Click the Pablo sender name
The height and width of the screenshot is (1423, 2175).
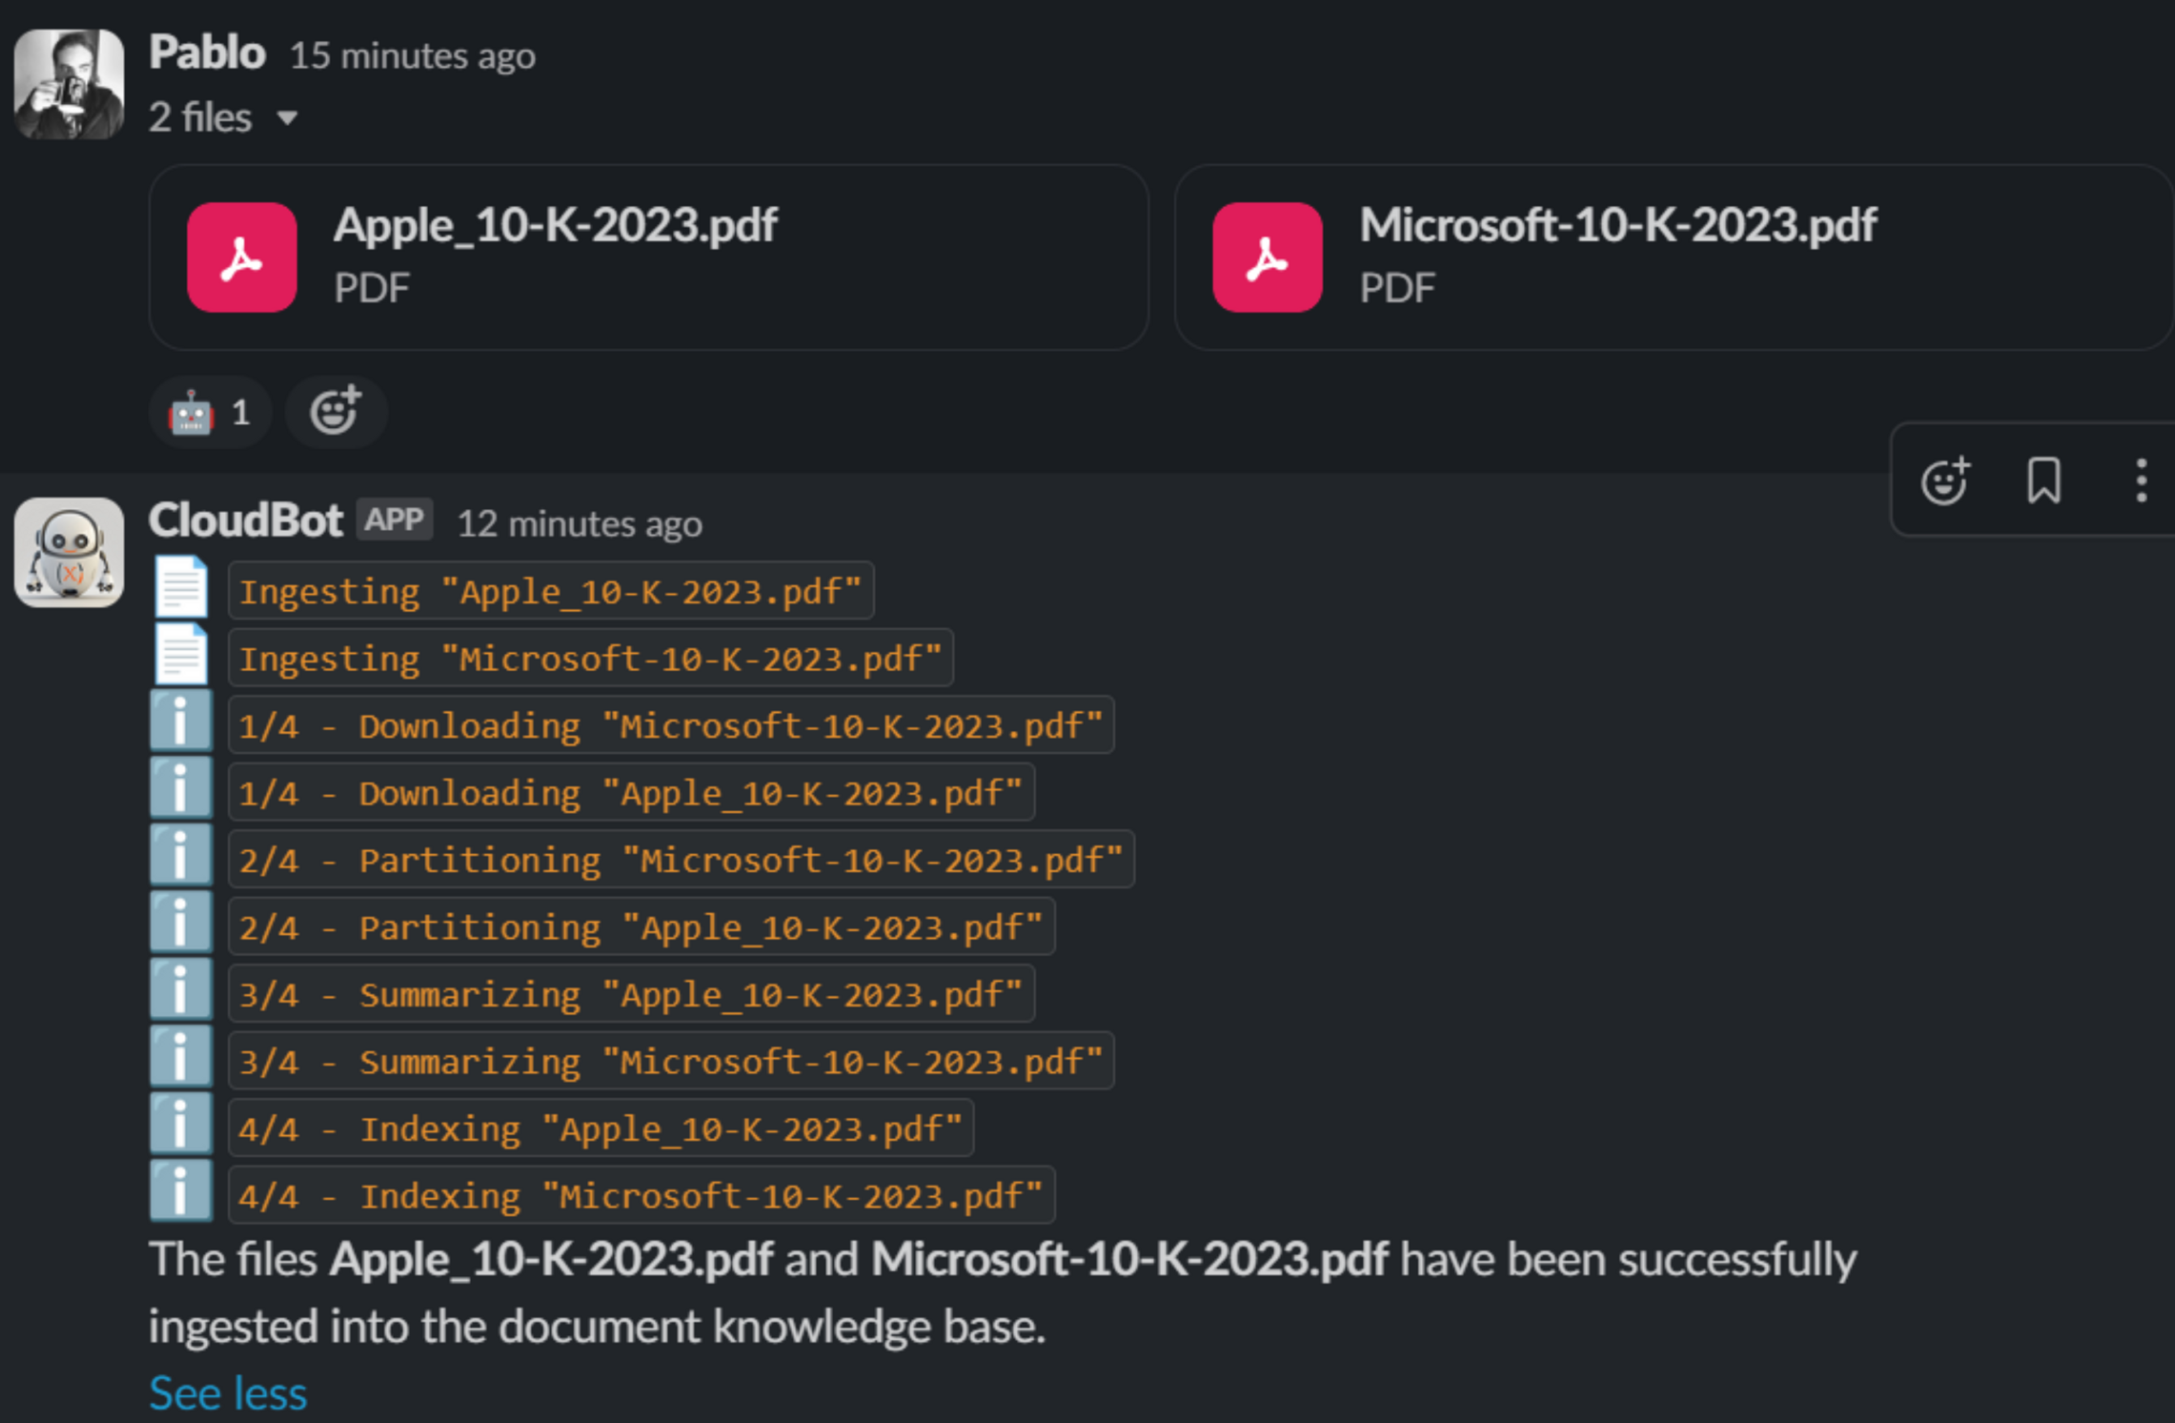point(207,53)
